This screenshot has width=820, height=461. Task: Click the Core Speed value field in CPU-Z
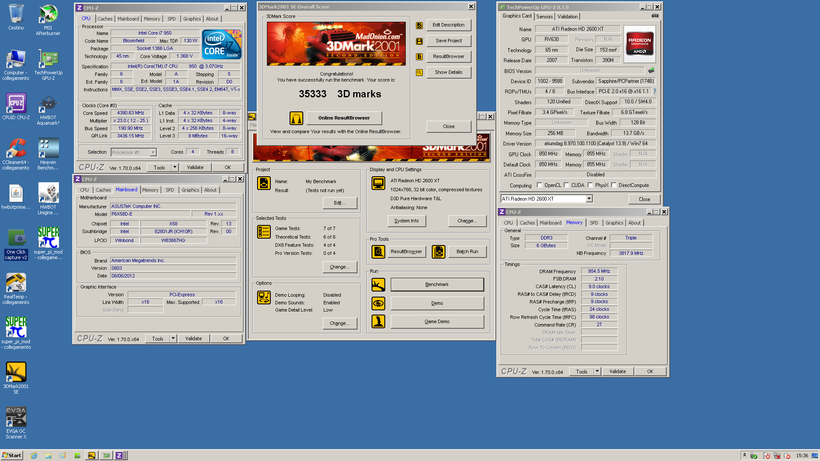tap(131, 113)
